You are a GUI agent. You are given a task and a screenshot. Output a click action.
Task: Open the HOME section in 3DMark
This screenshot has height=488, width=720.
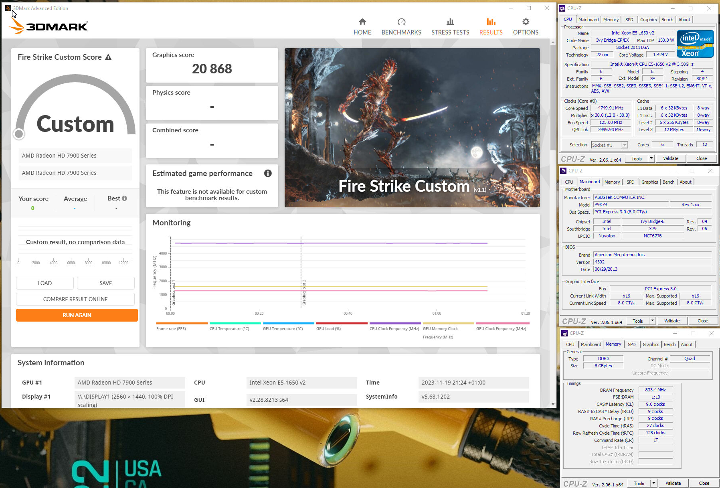click(x=362, y=26)
